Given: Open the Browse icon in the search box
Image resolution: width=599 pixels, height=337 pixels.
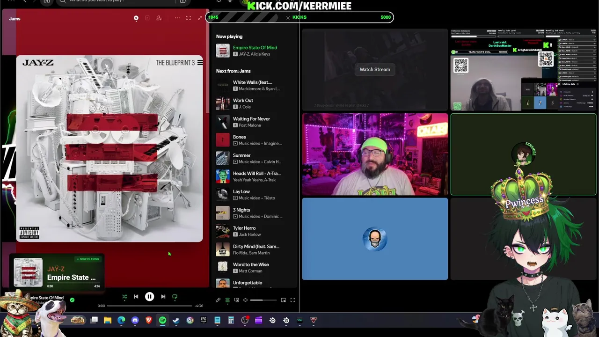Looking at the screenshot, I should click(183, 1).
